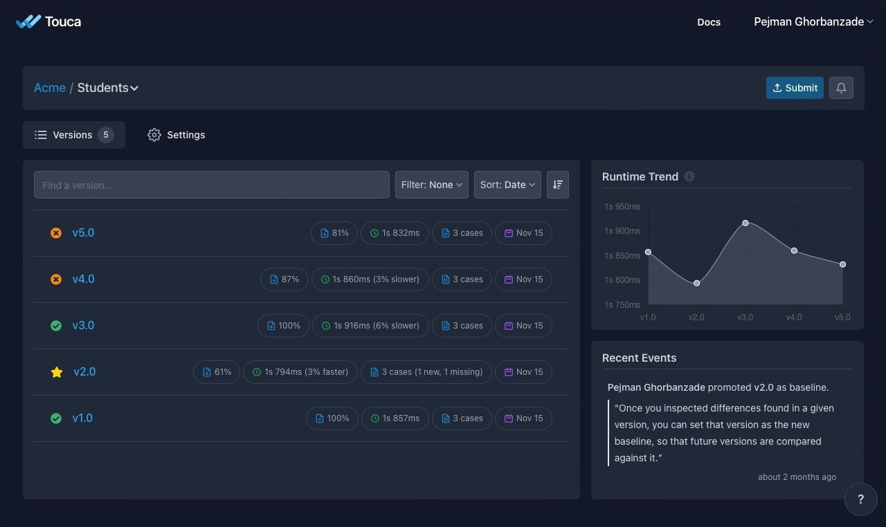Click the 1s 860ms (3% slower) badge
The width and height of the screenshot is (886, 527).
point(370,279)
